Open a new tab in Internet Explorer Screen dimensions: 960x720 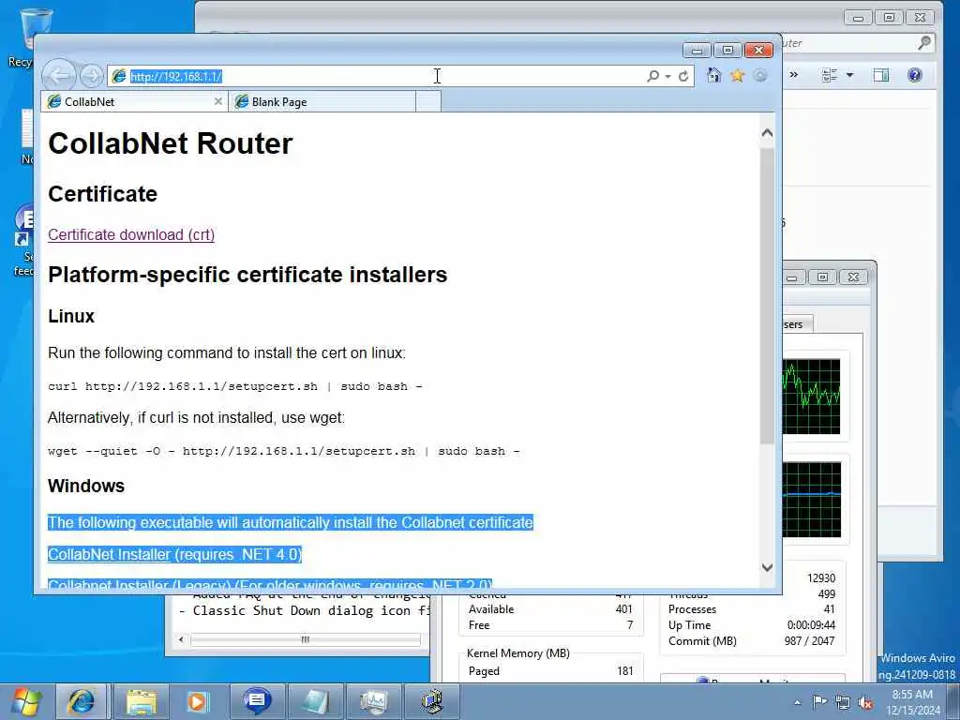(x=427, y=101)
